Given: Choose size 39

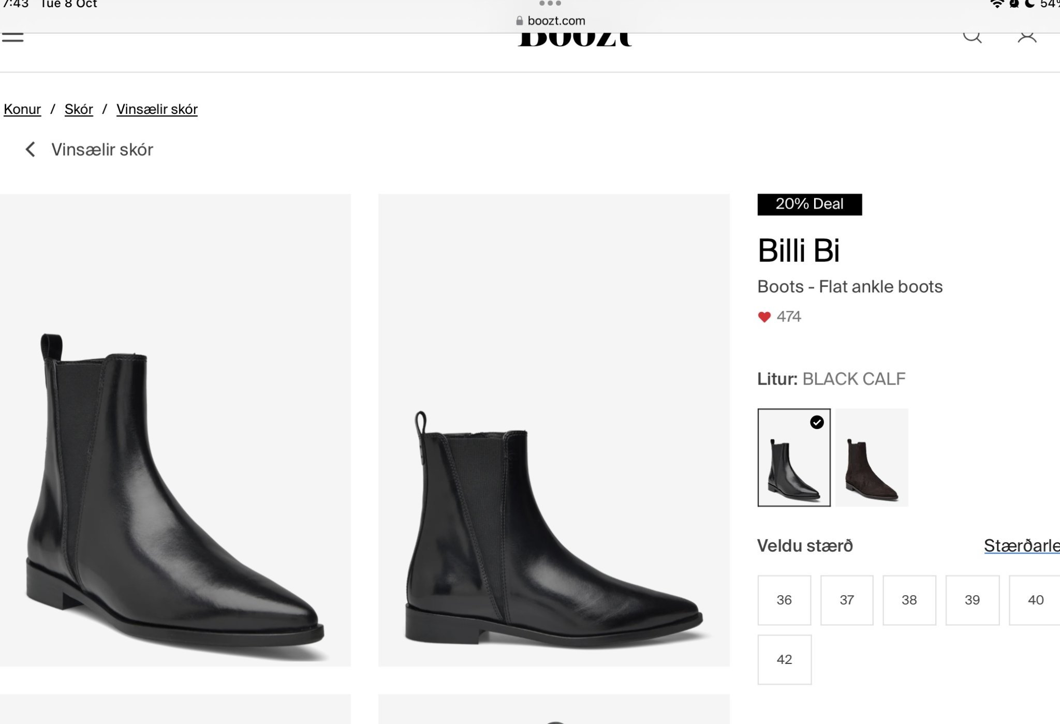Looking at the screenshot, I should (972, 600).
